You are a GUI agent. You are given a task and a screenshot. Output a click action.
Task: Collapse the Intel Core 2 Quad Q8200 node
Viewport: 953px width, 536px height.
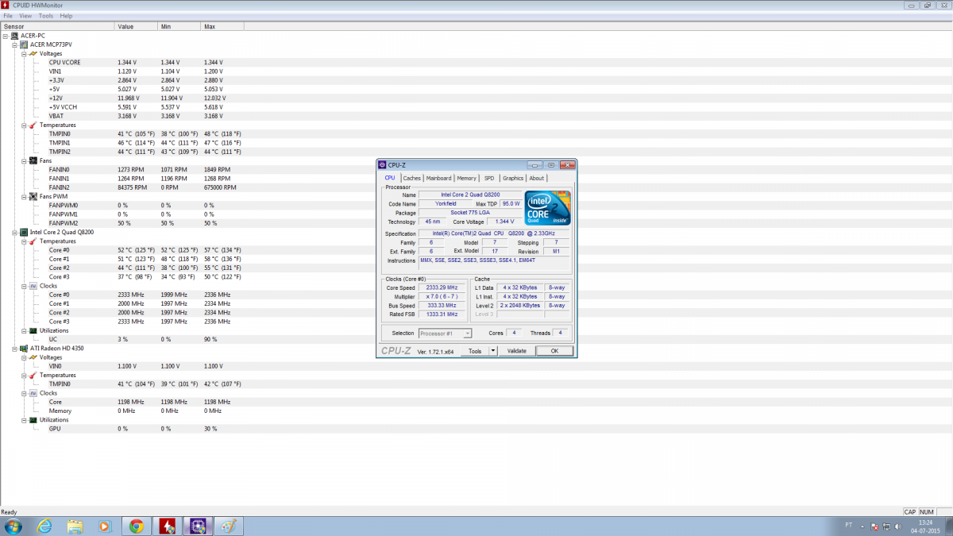(14, 232)
